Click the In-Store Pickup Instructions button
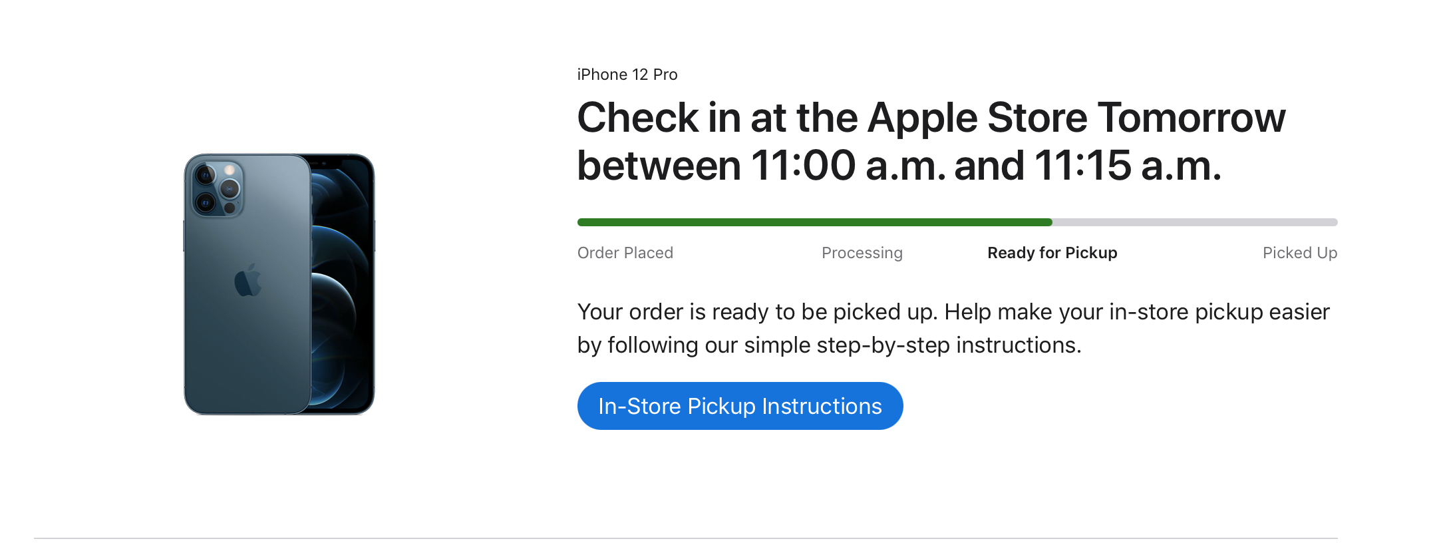This screenshot has width=1437, height=547. coord(740,405)
